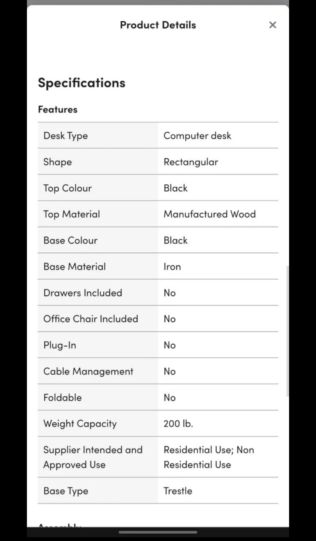This screenshot has height=541, width=316.
Task: Select the Rectangular shape value
Action: (191, 162)
